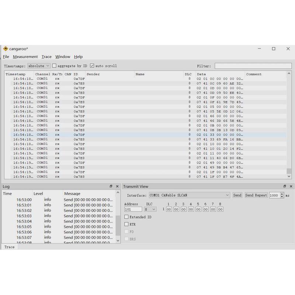Click the Send Repeat button
Screen dimensions: 295x295
[x=256, y=195]
